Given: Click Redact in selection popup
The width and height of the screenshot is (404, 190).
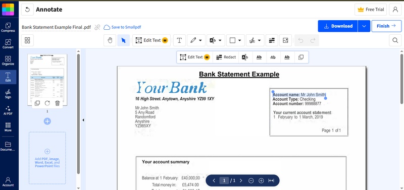Looking at the screenshot, I should (226, 57).
